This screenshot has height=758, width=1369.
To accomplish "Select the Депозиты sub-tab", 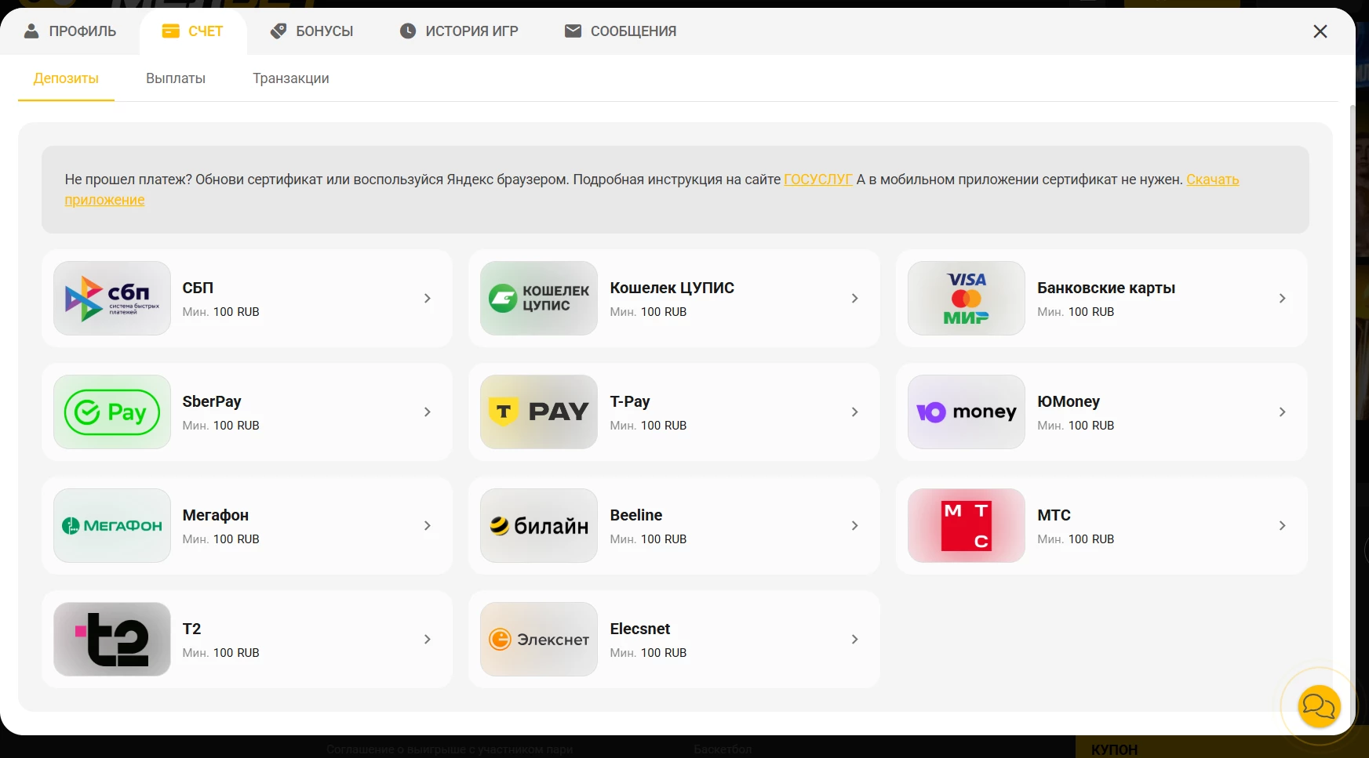I will 66,78.
